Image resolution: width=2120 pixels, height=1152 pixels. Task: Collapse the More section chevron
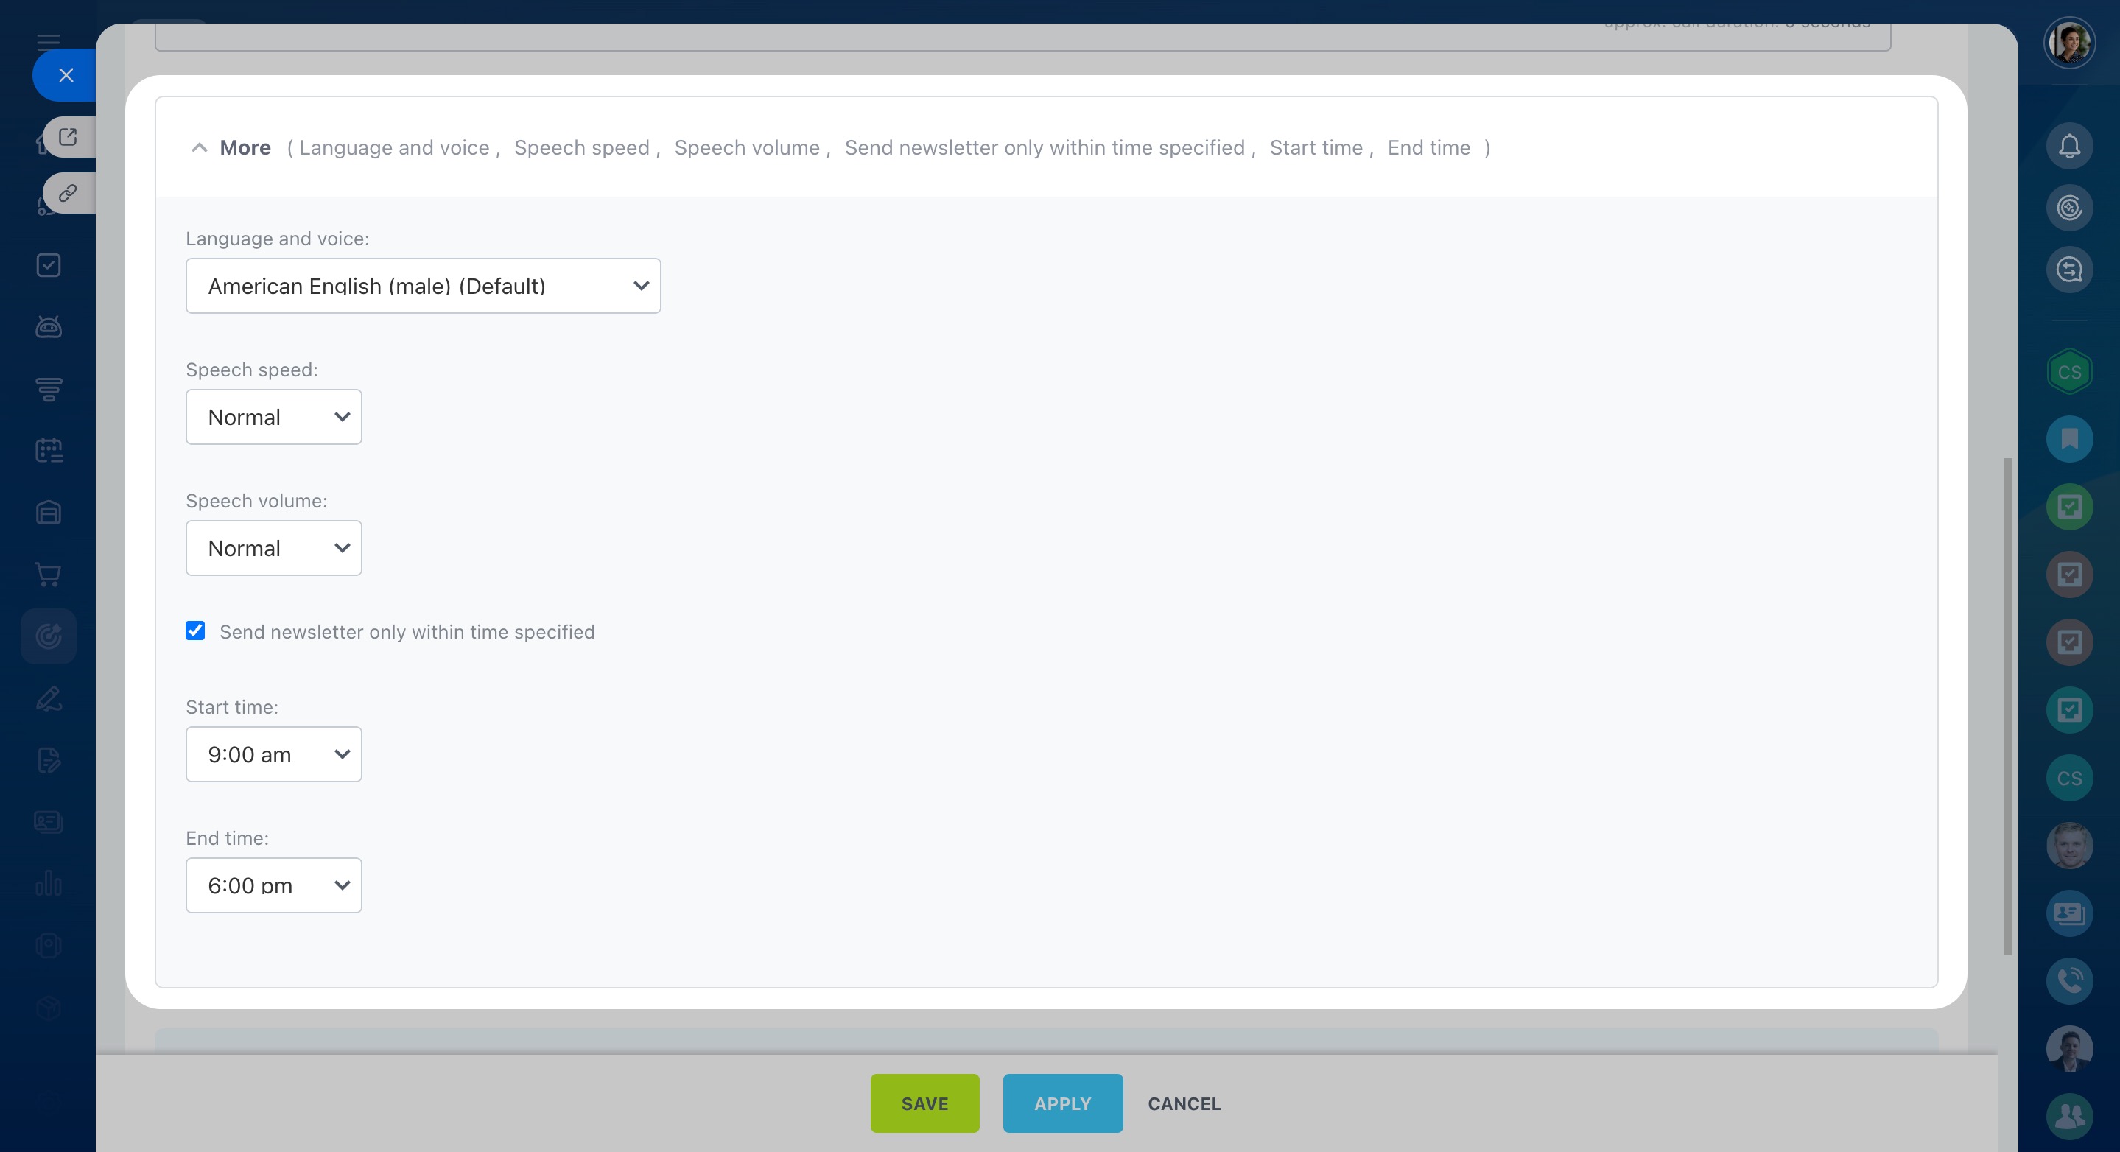pos(199,148)
